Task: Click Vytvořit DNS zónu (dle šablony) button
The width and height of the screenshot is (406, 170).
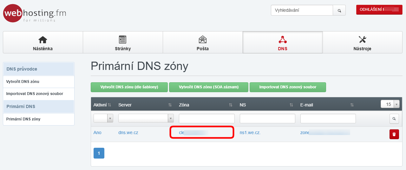Action: click(129, 87)
